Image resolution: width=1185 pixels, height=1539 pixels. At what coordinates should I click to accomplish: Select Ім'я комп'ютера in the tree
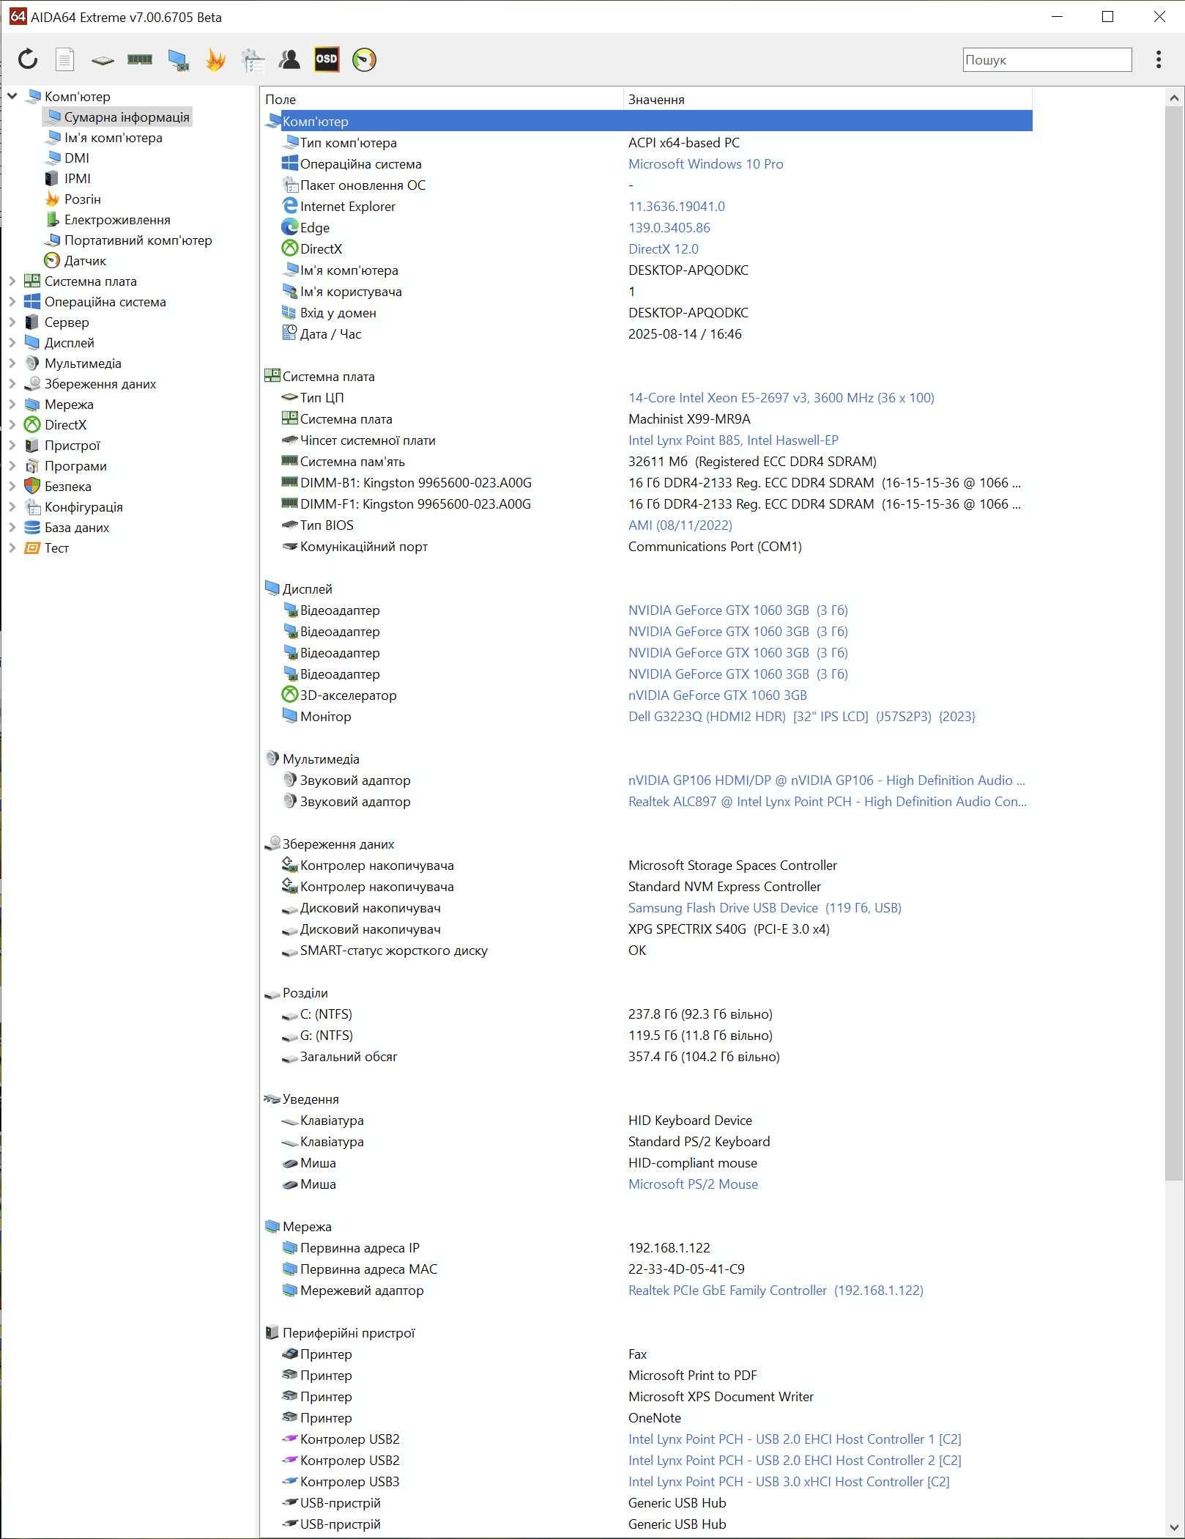click(x=114, y=138)
